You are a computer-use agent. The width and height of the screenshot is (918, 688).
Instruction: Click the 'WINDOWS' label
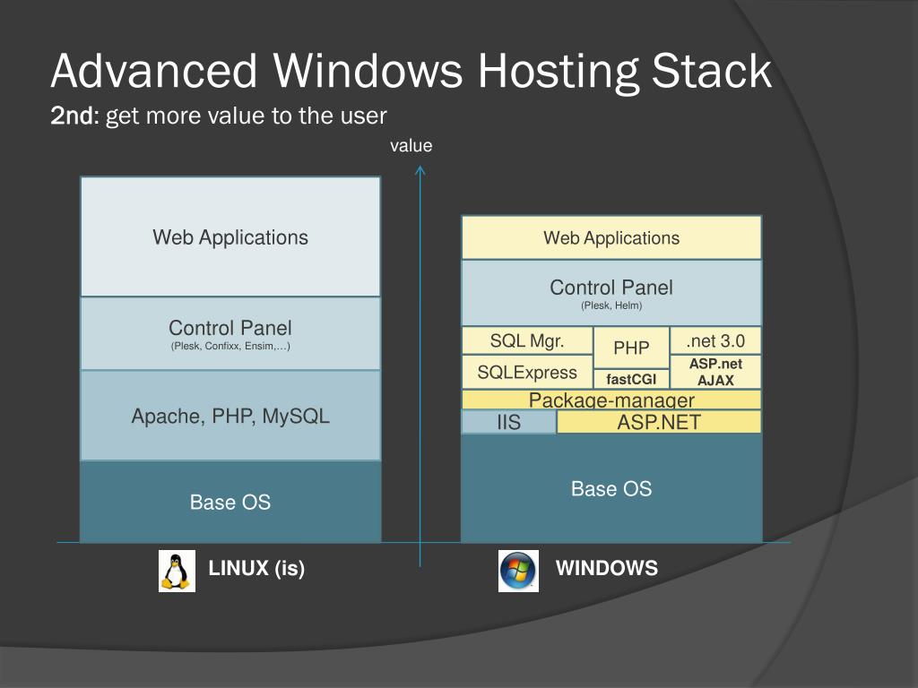tap(607, 568)
